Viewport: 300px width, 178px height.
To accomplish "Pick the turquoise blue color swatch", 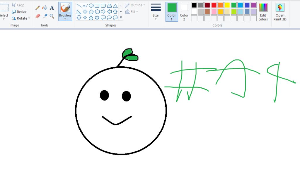I will [x=240, y=5].
